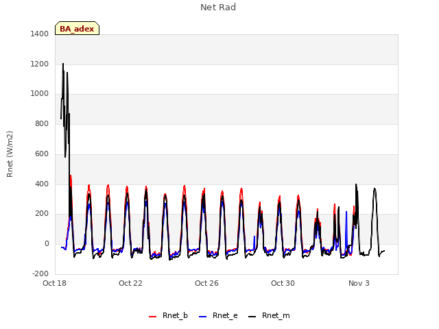The width and height of the screenshot is (439, 329).
Task: Click the 400 y-axis tick label
Action: tap(42, 184)
